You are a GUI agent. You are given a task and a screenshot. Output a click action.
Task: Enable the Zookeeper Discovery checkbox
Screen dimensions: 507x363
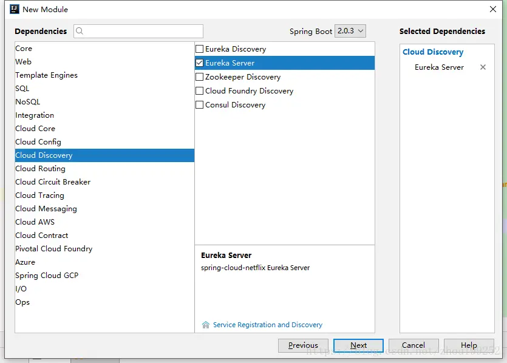[200, 76]
